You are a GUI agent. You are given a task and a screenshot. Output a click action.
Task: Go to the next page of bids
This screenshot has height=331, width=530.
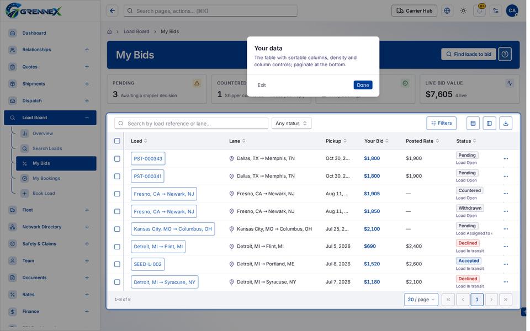click(491, 299)
